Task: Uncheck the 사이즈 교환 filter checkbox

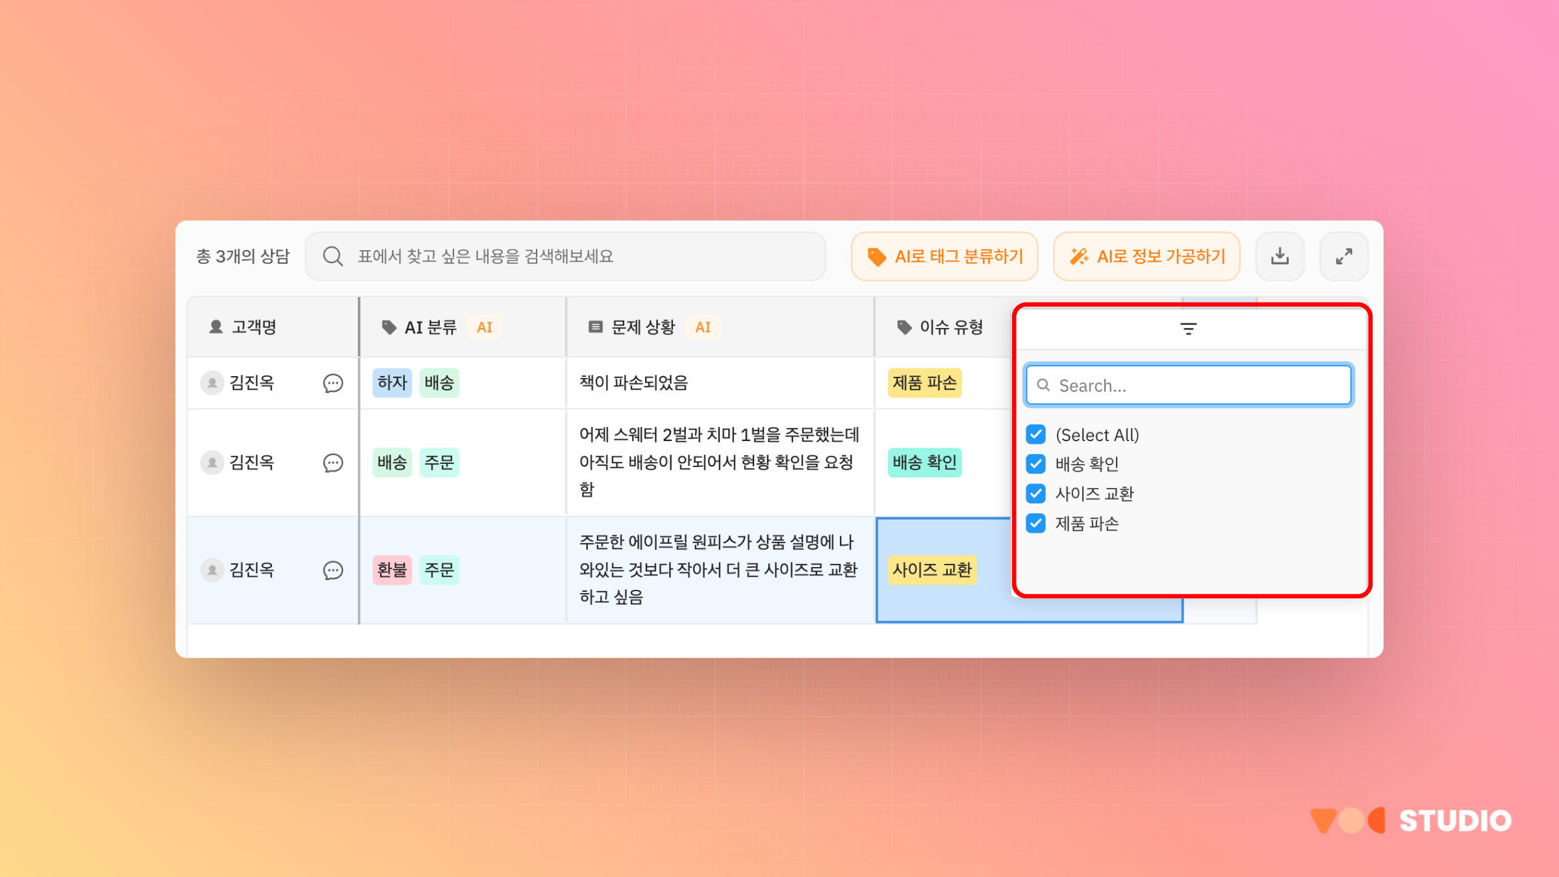Action: (1036, 494)
